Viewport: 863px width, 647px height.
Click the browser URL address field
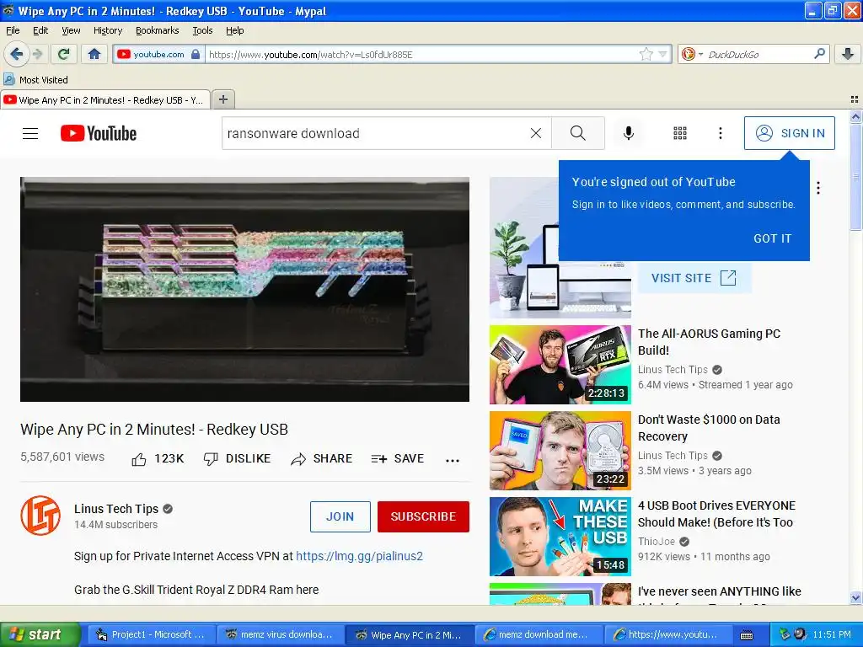421,55
